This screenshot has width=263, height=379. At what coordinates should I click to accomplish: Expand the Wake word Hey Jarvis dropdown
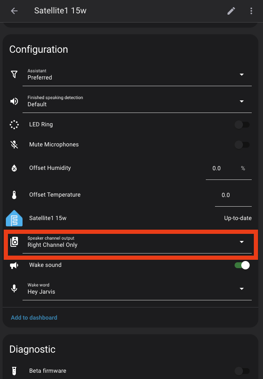pyautogui.click(x=137, y=289)
